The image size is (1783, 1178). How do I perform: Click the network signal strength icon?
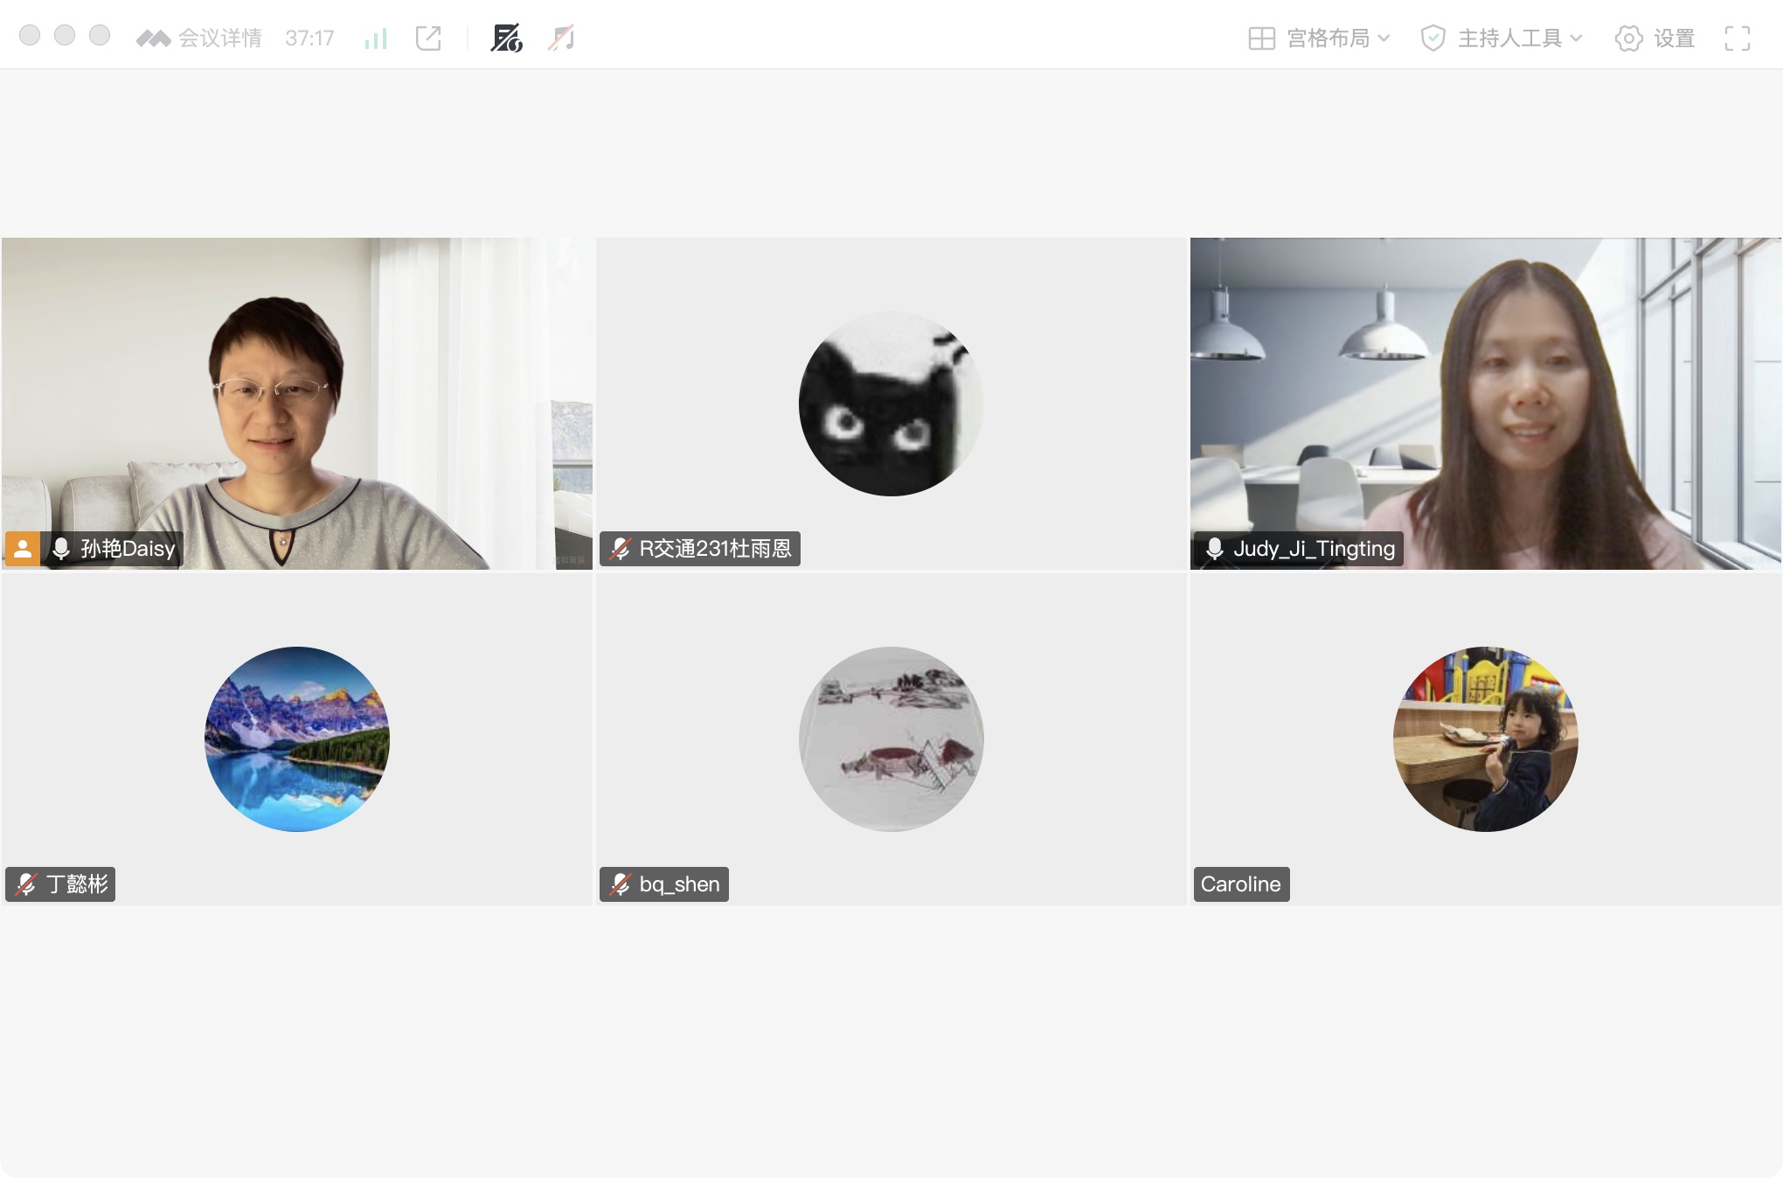coord(376,38)
